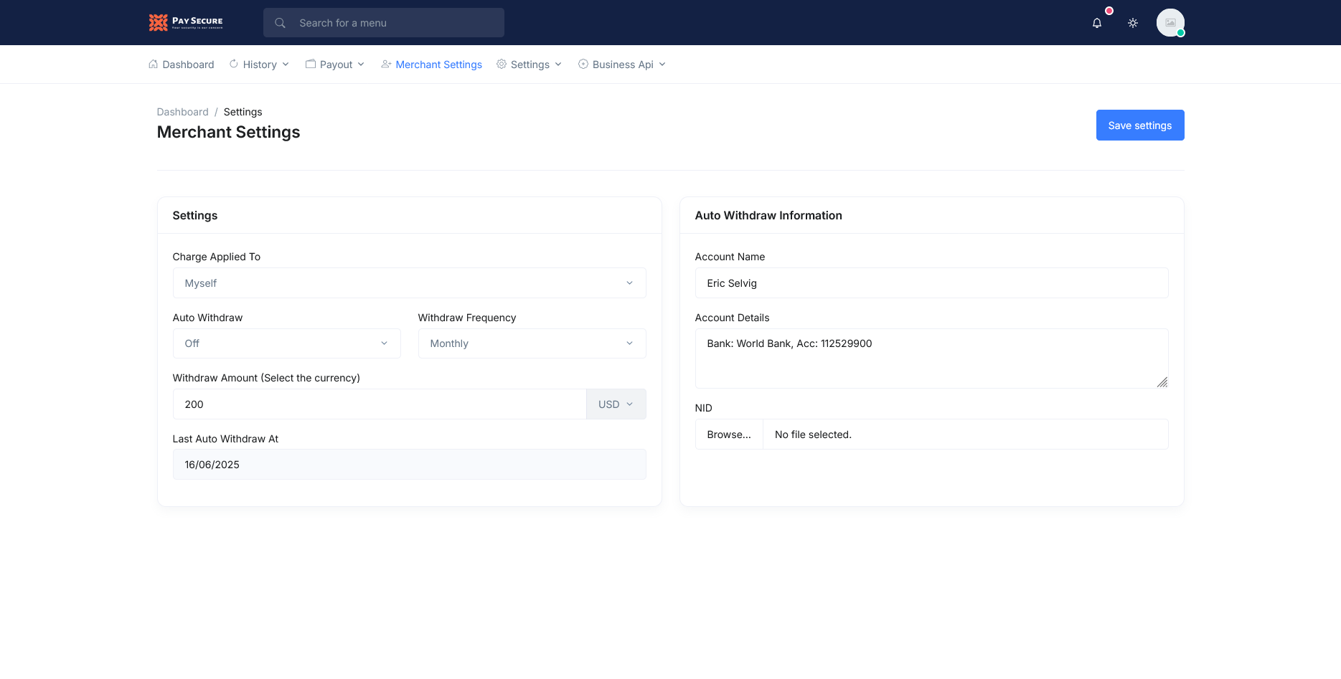Click the Dashboard home icon
The width and height of the screenshot is (1341, 679).
153,64
